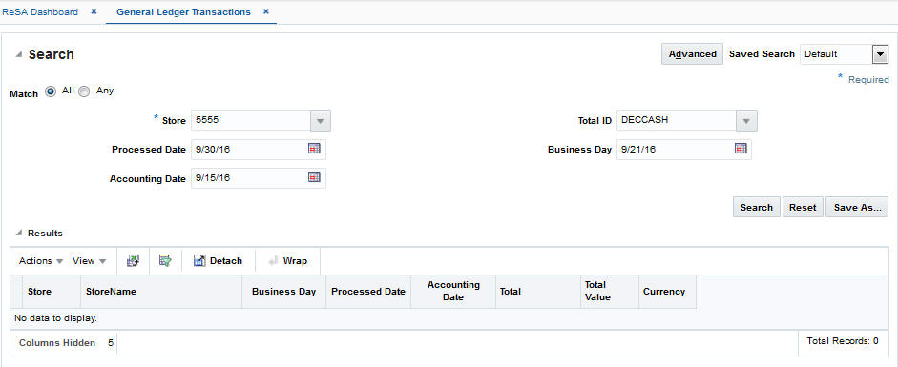The height and width of the screenshot is (367, 898).
Task: Switch to ReSA Dashboard tab
Action: (39, 12)
